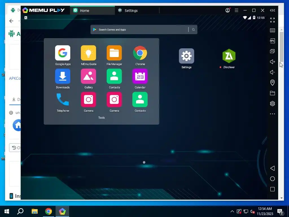Open Windows taskbar search
The height and width of the screenshot is (217, 289).
pyautogui.click(x=20, y=211)
